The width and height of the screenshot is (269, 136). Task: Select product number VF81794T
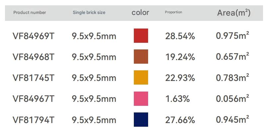tap(33, 120)
